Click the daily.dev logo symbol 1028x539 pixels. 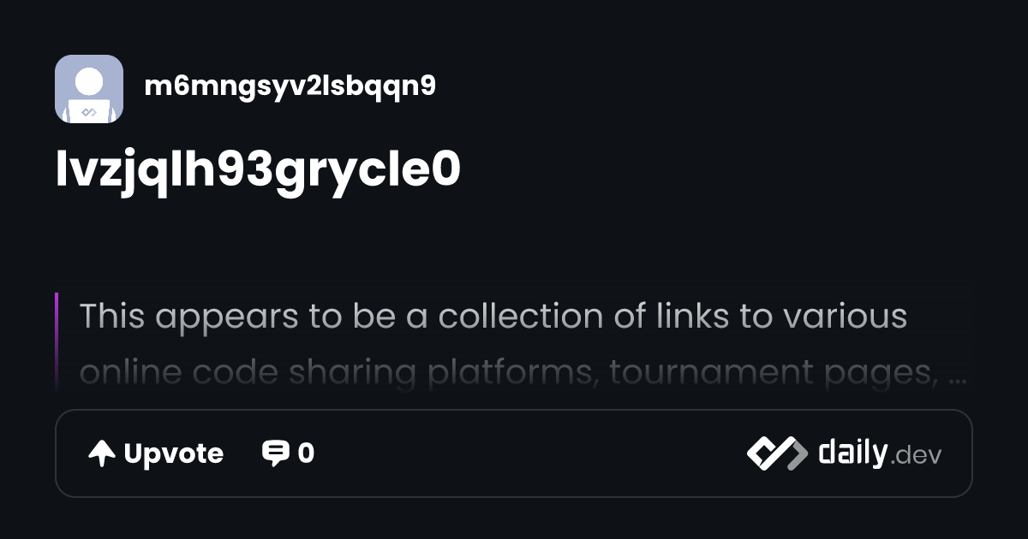[776, 453]
